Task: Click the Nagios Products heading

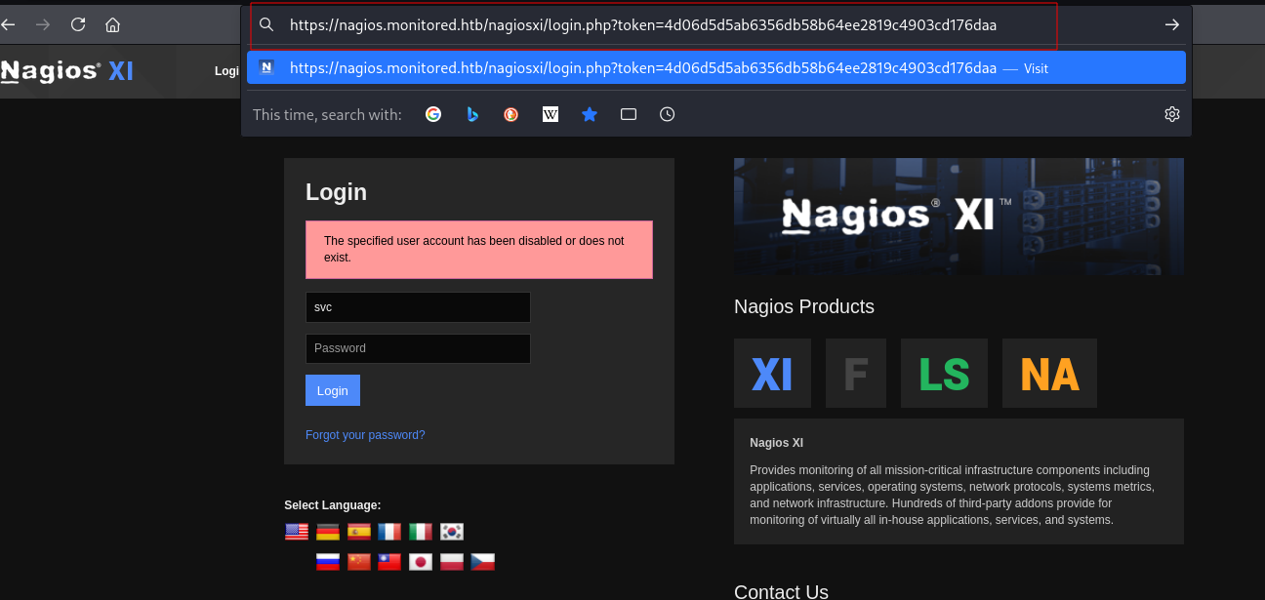Action: (x=804, y=306)
